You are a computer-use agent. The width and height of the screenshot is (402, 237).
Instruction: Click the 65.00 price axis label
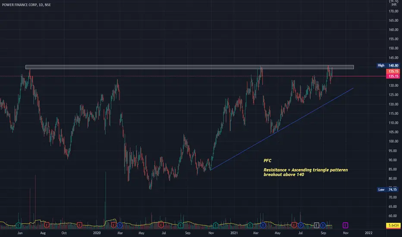(393, 206)
